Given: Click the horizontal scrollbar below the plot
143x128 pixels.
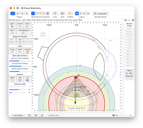Looking at the screenshot, I should pyautogui.click(x=77, y=112).
